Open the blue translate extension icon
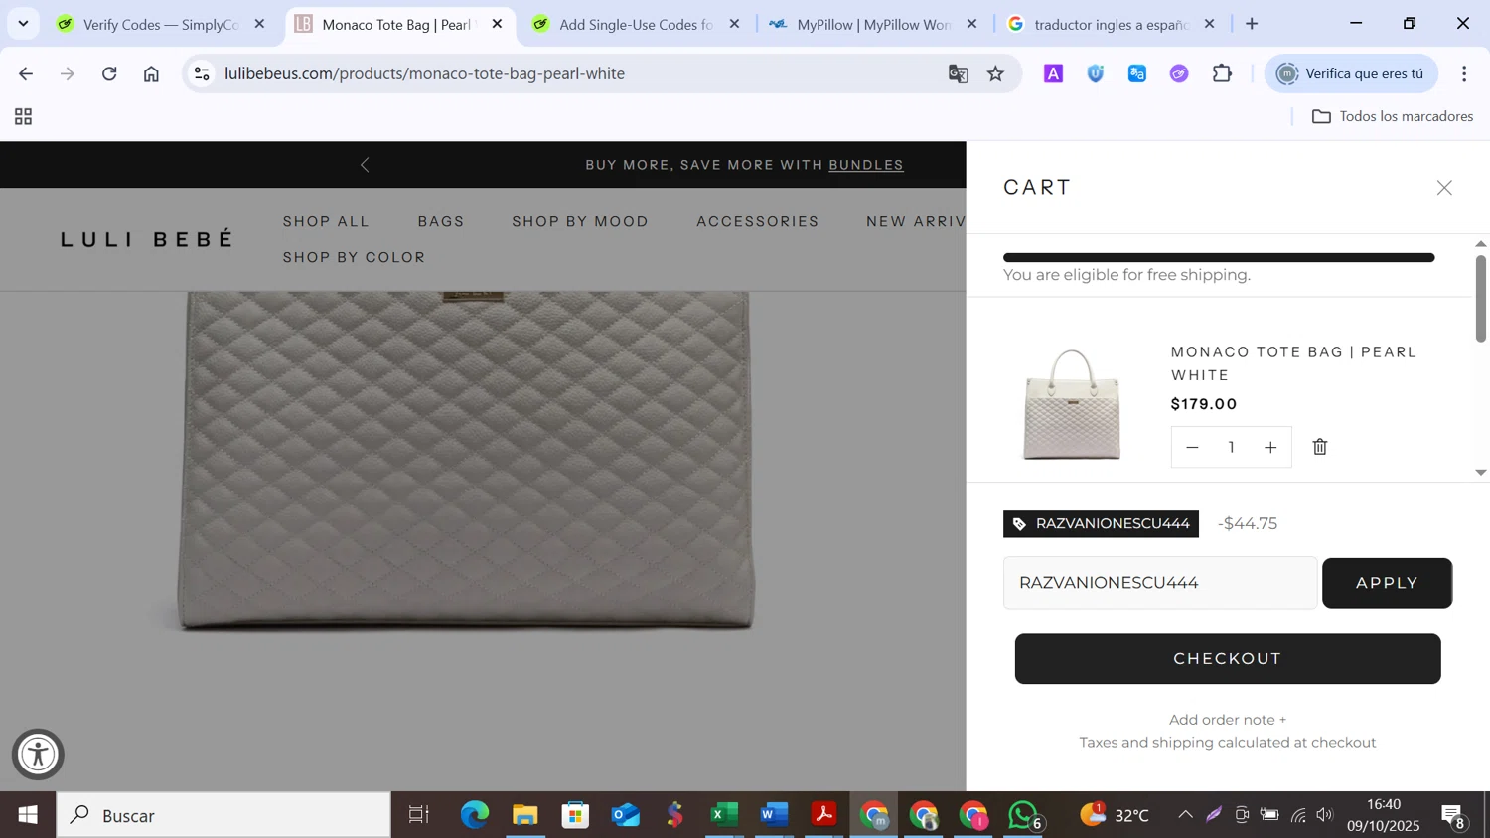 [1137, 73]
